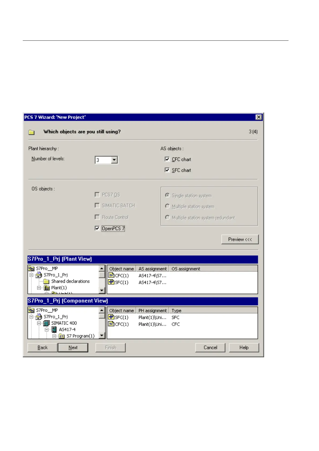The image size is (319, 451).
Task: Collapse the SIMATIC 400 tree node
Action: [x=39, y=323]
